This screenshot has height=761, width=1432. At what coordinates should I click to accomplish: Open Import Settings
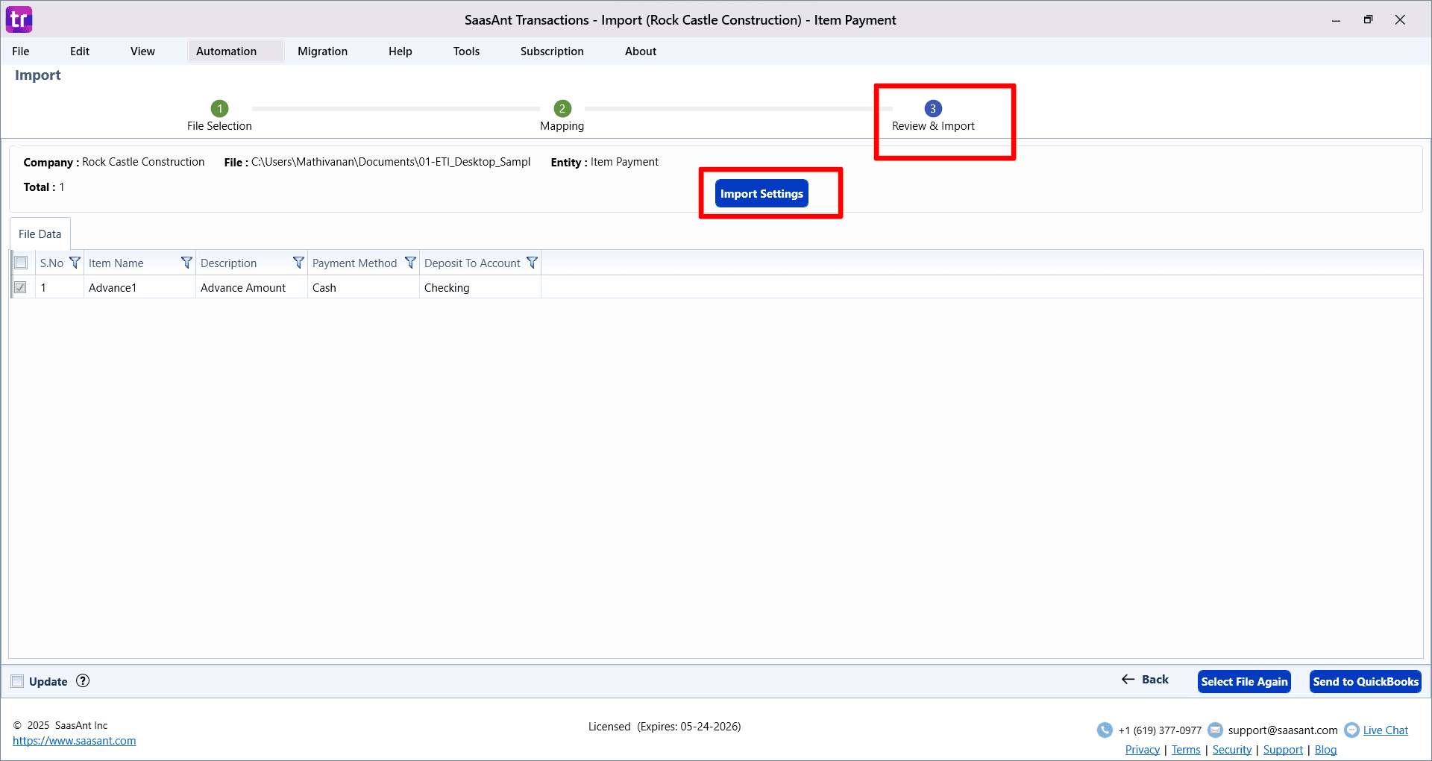761,193
